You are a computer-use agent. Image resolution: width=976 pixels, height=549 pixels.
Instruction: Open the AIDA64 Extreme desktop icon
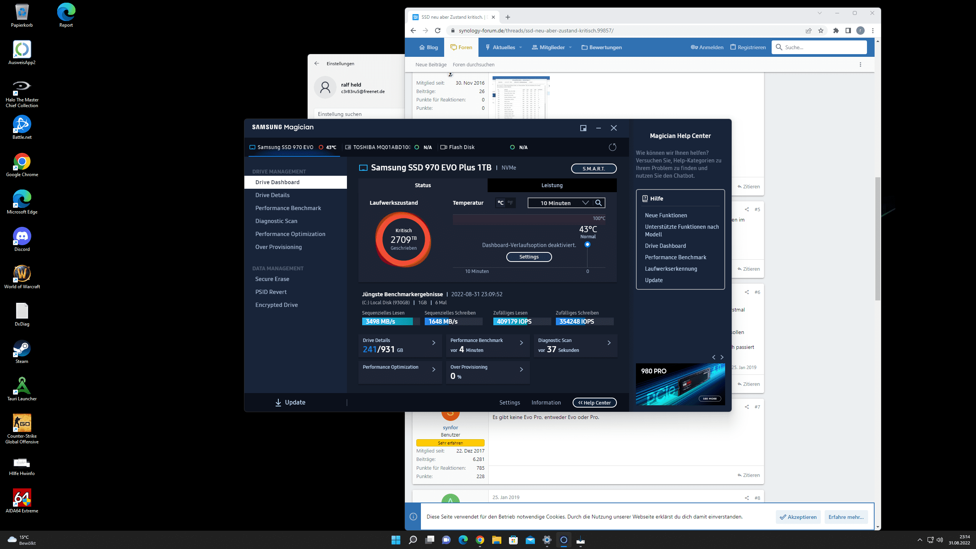tap(22, 501)
